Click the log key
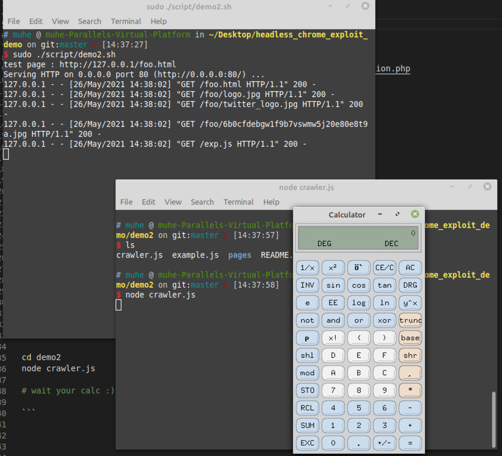The height and width of the screenshot is (456, 502). (x=359, y=303)
